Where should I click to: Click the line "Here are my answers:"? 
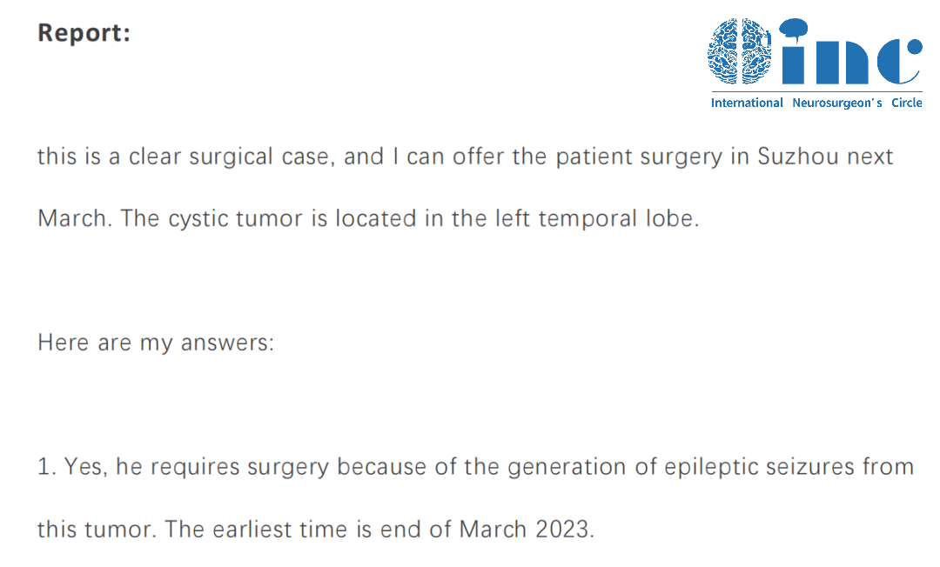click(x=156, y=342)
